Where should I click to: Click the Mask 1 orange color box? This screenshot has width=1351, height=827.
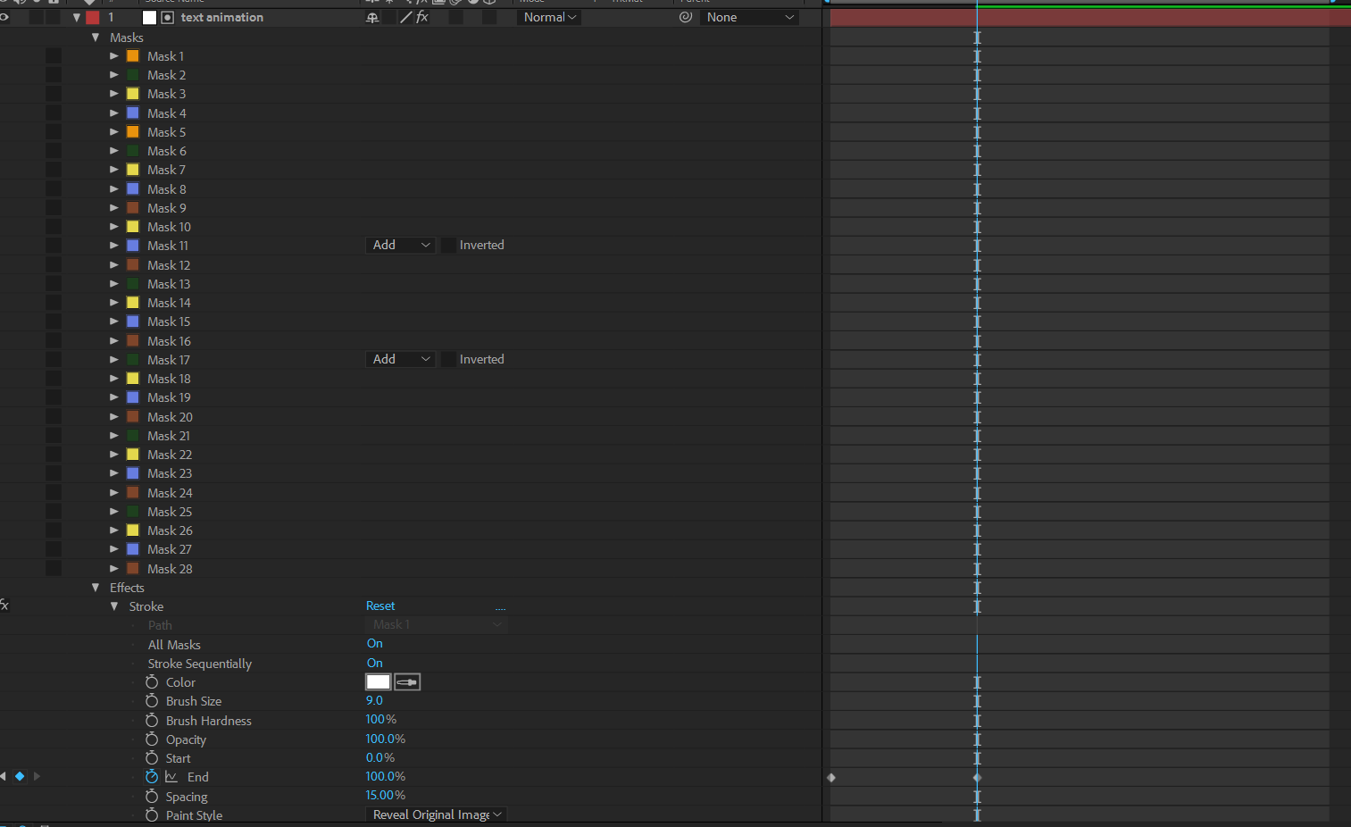[133, 56]
